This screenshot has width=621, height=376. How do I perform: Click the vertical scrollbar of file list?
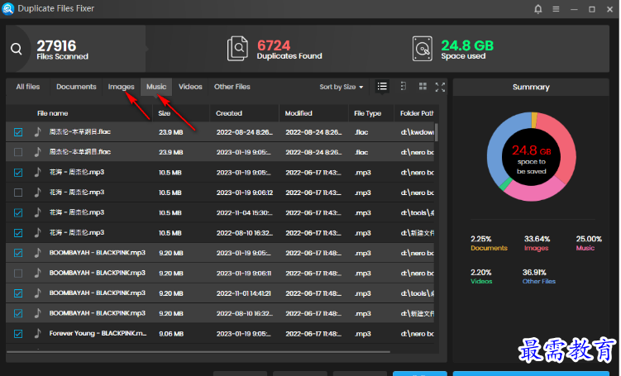click(437, 132)
